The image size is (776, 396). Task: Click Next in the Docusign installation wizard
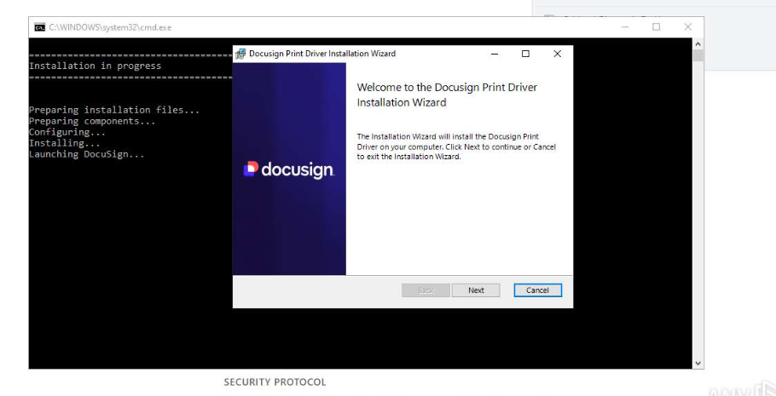476,290
